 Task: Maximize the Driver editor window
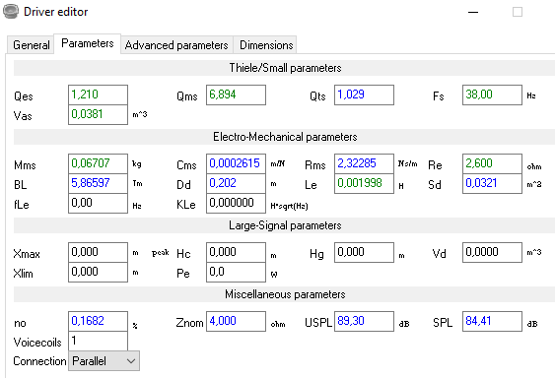[x=518, y=12]
